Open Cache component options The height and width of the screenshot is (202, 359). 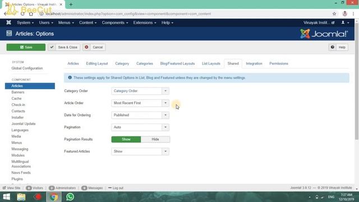16,99
